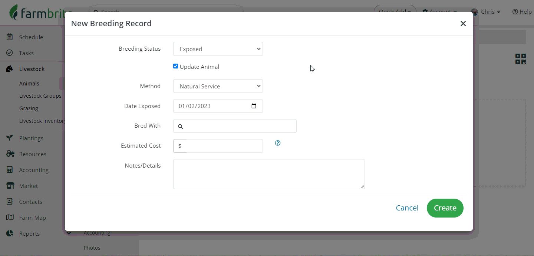
Task: Open Tasks in sidebar
Action: coord(26,53)
